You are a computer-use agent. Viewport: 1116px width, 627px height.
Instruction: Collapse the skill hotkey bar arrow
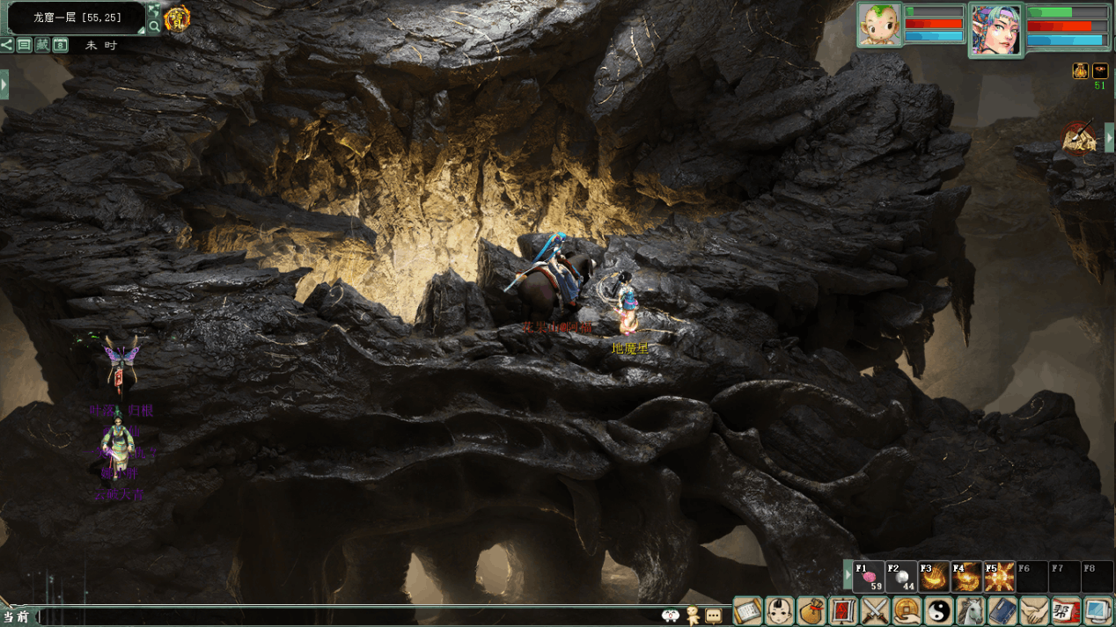pyautogui.click(x=848, y=576)
